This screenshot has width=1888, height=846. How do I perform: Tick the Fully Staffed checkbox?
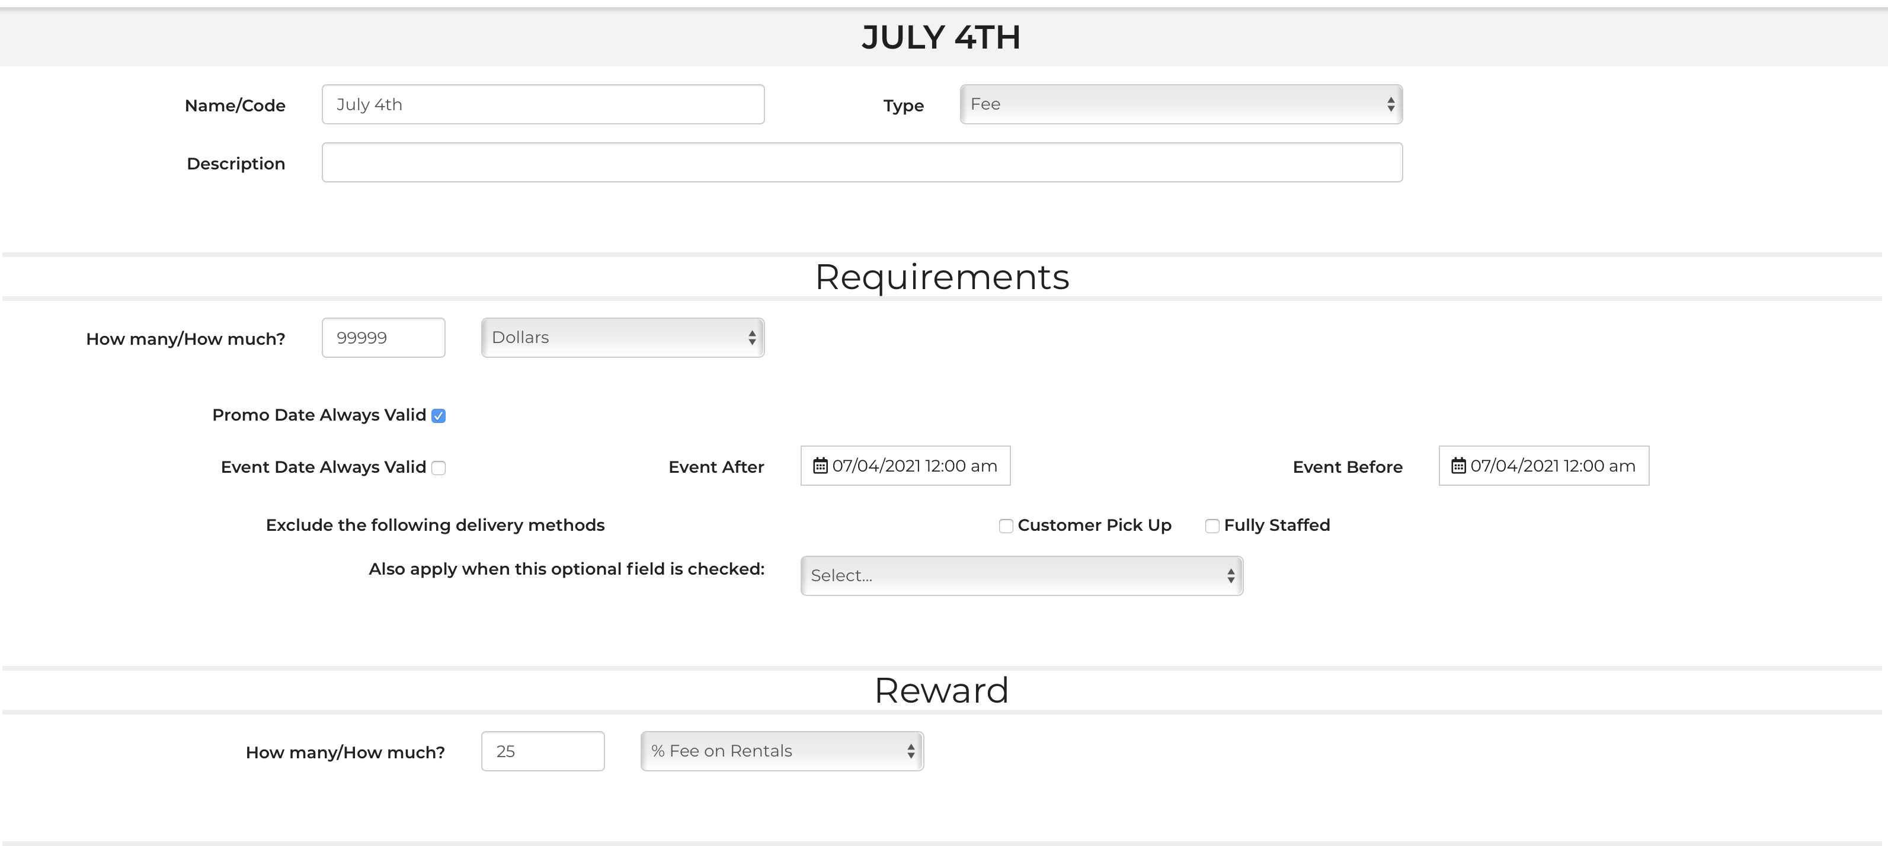tap(1212, 526)
